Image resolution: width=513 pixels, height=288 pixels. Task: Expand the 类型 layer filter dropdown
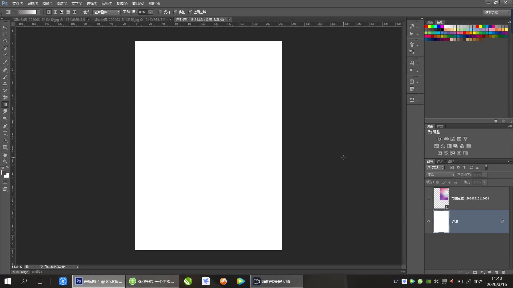click(x=435, y=167)
